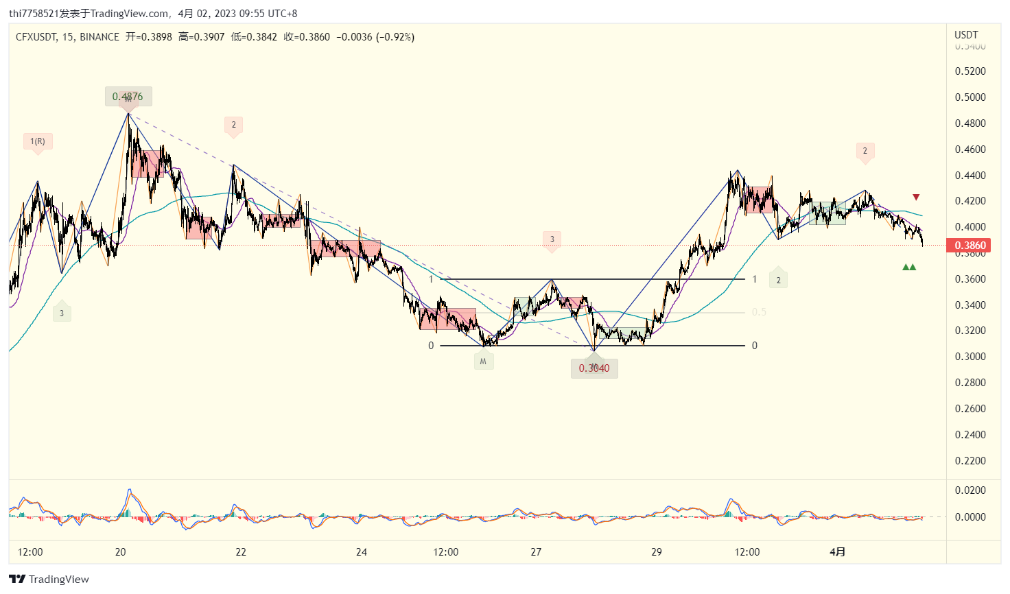The width and height of the screenshot is (1010, 594).
Task: Click the 12:00 time label before date 20
Action: (30, 552)
